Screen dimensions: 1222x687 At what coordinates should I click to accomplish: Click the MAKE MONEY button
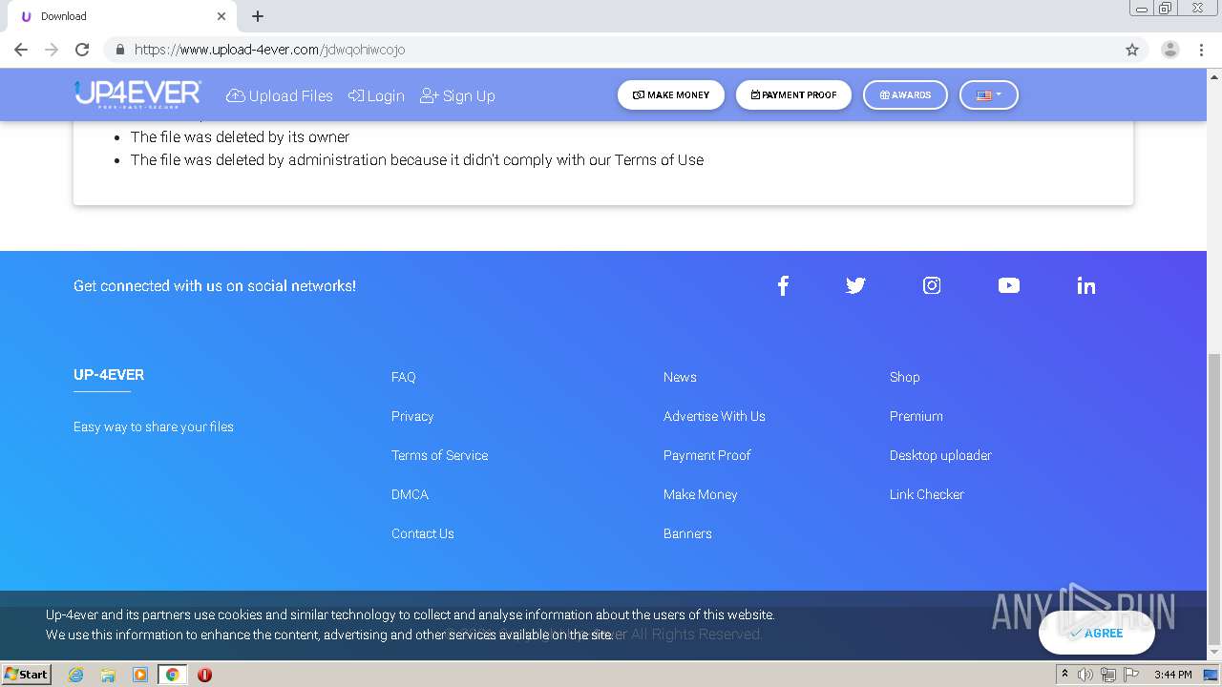[x=671, y=94]
